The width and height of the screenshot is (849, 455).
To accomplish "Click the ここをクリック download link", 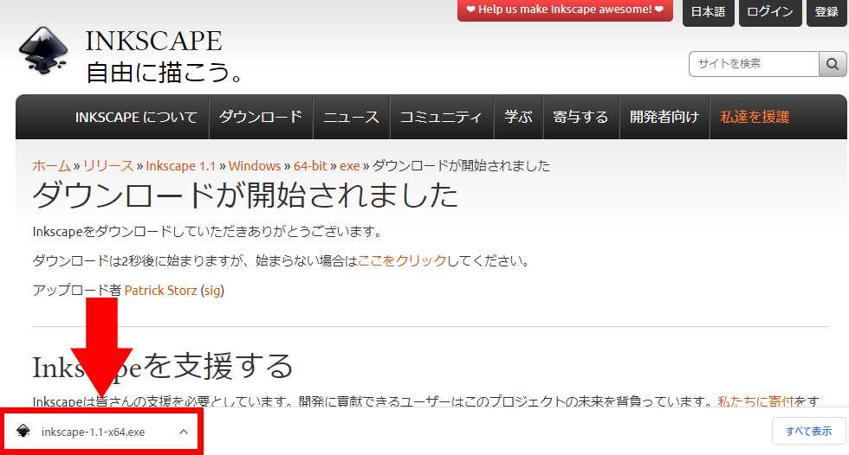I will pos(402,261).
